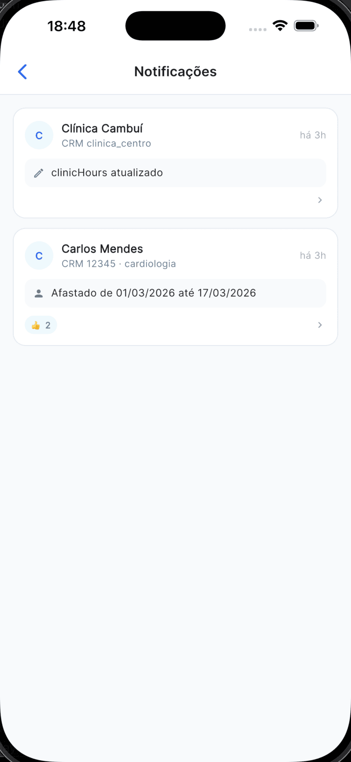Toggle the reaction on Carlos Mendes notification
The width and height of the screenshot is (351, 762).
[x=41, y=324]
